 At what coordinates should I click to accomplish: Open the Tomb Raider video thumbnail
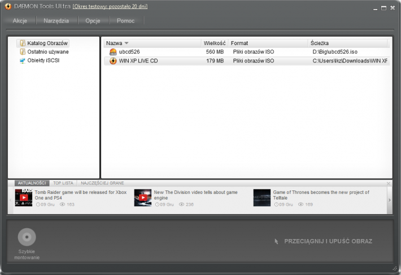[x=24, y=197]
